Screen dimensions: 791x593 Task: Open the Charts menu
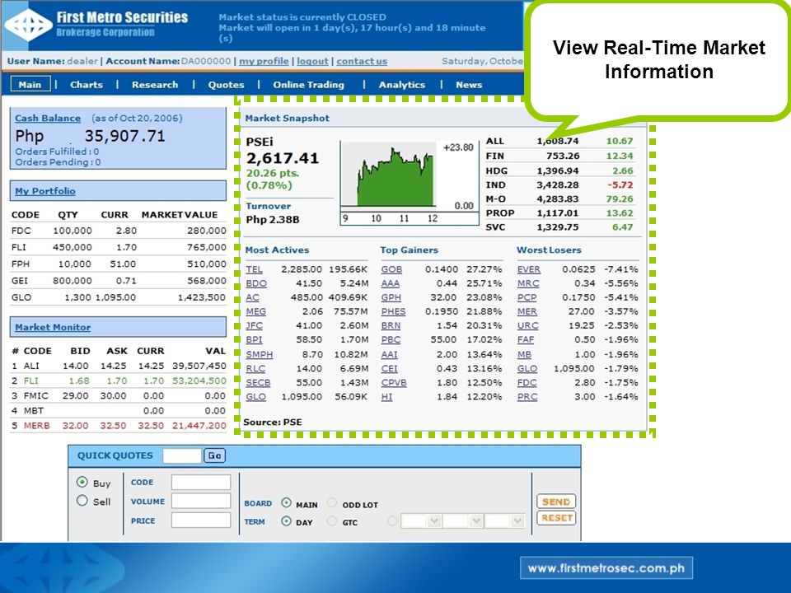[x=87, y=85]
